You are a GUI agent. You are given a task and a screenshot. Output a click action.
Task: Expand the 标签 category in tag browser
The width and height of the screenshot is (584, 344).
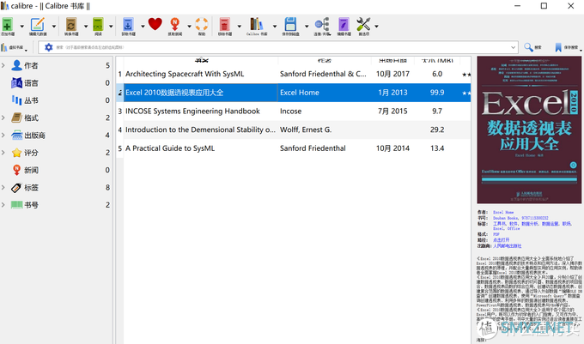4,187
